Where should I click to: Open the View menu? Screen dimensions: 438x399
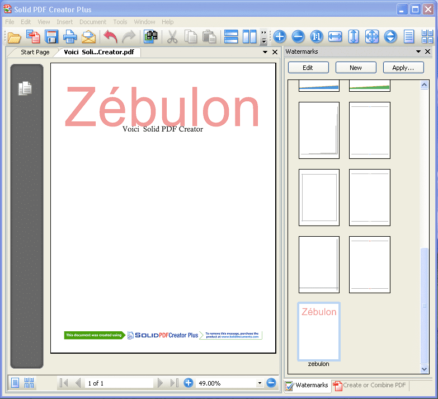(x=44, y=22)
